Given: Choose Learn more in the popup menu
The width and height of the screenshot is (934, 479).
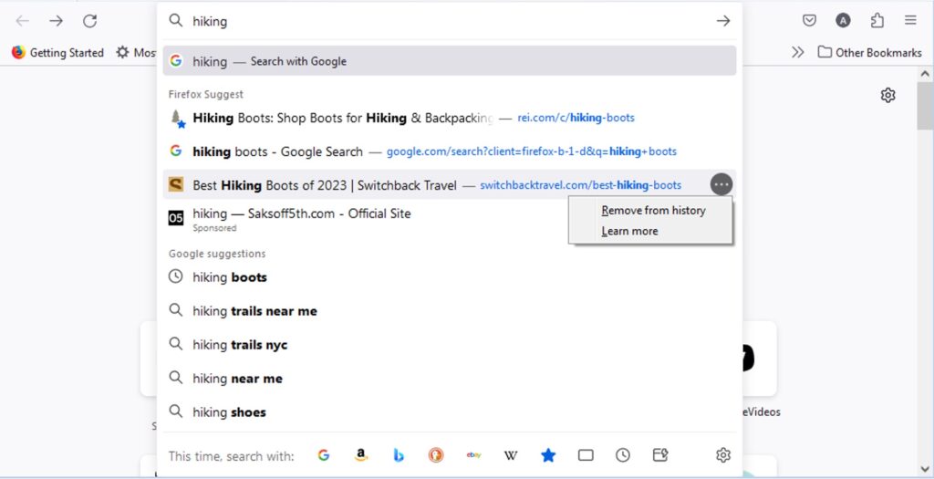Looking at the screenshot, I should pos(629,231).
